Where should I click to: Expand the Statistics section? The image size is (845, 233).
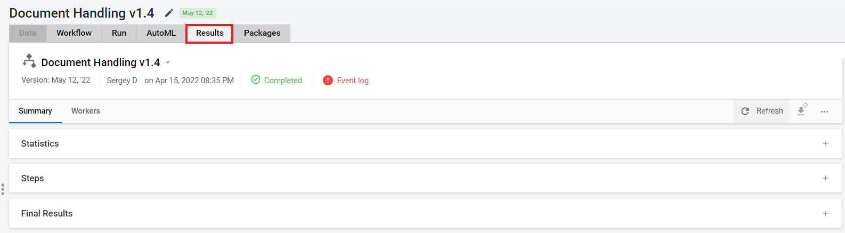[825, 143]
